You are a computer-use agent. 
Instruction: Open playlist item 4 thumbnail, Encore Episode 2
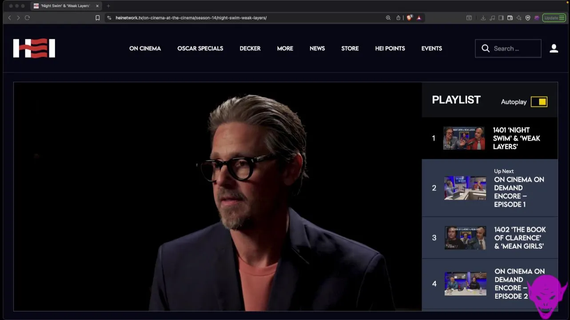pyautogui.click(x=466, y=284)
